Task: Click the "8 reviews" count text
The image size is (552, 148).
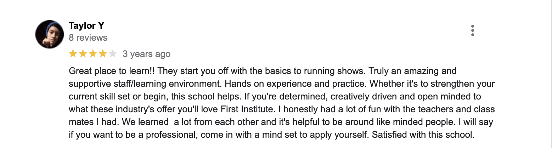Action: (88, 38)
